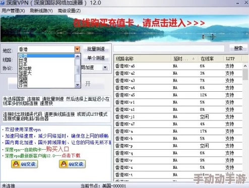This screenshot has width=249, height=188.
Task: Select line 香港HK-a6
Action: (x=178, y=66)
